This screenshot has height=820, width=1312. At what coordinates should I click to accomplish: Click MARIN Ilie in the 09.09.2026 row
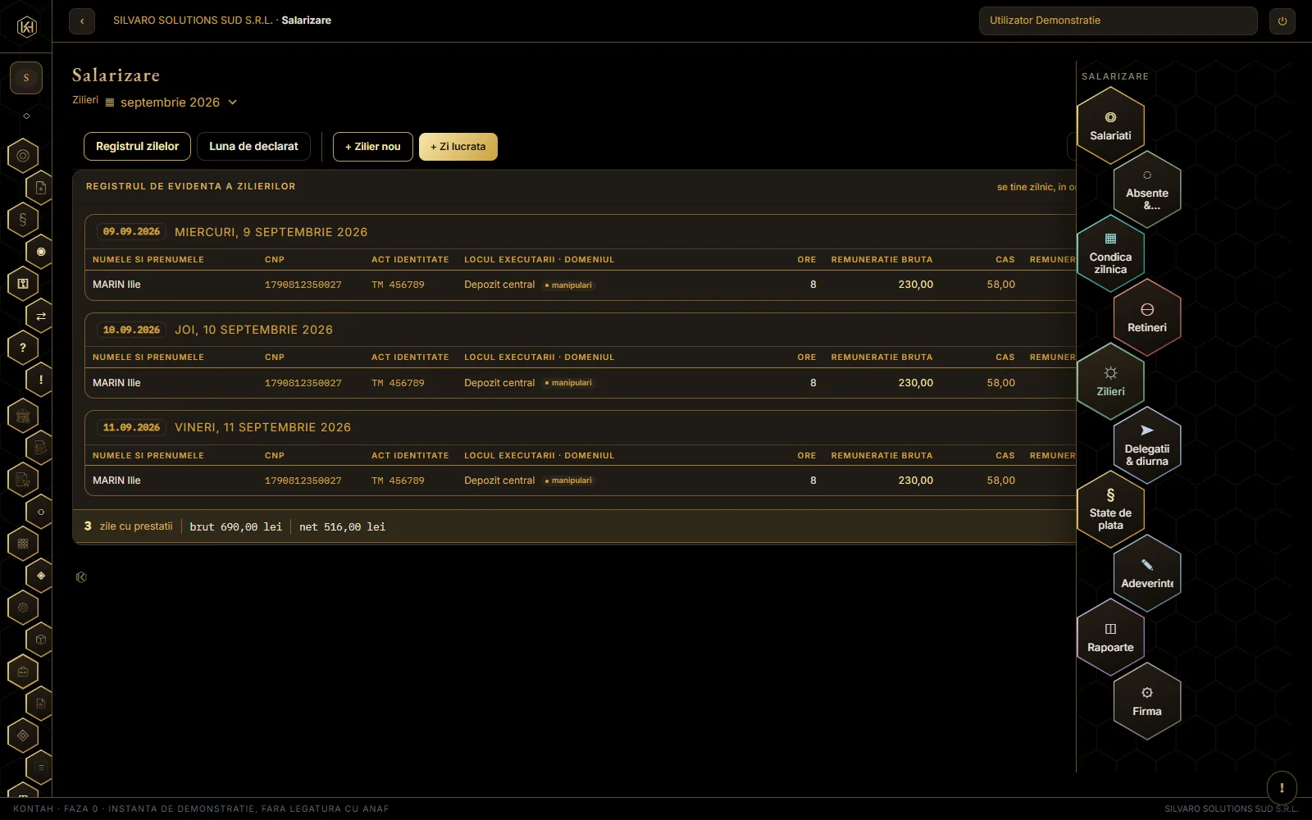click(116, 285)
